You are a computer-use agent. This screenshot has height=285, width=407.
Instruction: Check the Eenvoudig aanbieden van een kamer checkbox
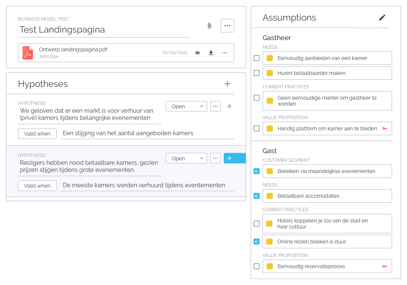[x=257, y=58]
